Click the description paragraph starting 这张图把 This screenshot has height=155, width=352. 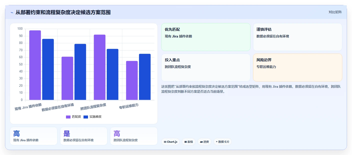[x=251, y=89]
